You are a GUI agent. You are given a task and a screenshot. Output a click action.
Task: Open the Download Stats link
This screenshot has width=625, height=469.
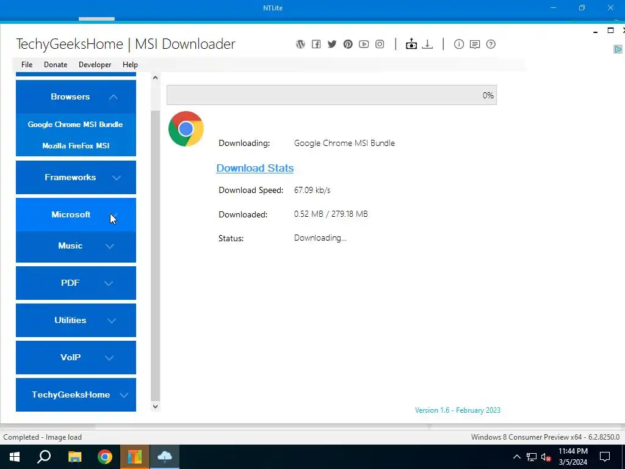[255, 169]
